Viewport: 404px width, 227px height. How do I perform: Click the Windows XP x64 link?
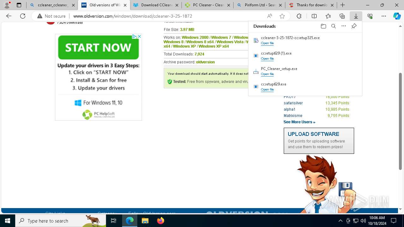click(214, 46)
